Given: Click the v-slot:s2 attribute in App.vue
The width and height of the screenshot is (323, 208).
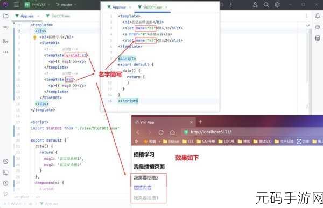Looking at the screenshot, I should (x=76, y=55).
